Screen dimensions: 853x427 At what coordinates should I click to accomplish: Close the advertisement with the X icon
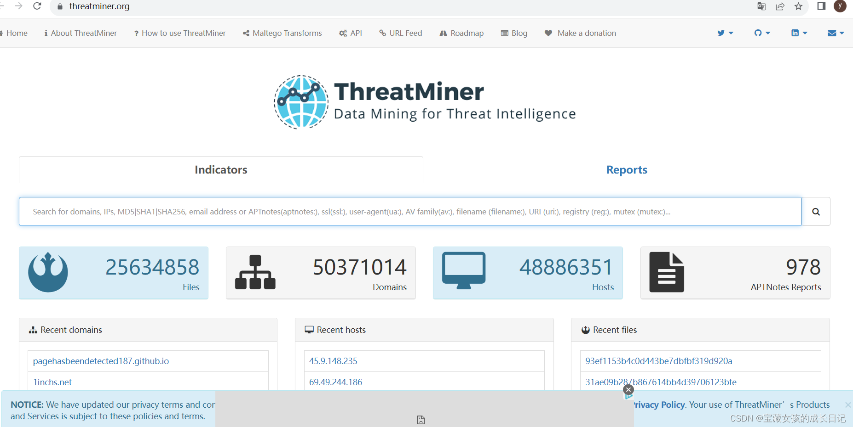click(x=628, y=390)
